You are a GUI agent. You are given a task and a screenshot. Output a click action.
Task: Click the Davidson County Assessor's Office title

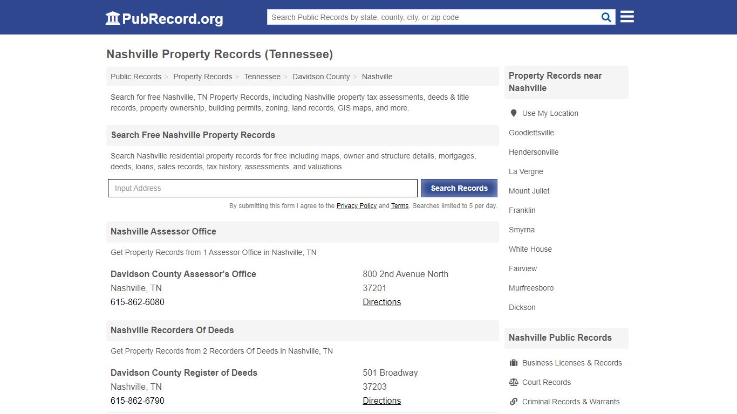tap(183, 274)
